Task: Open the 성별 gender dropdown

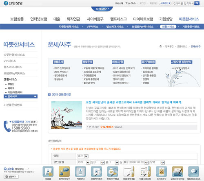Action: point(83,156)
